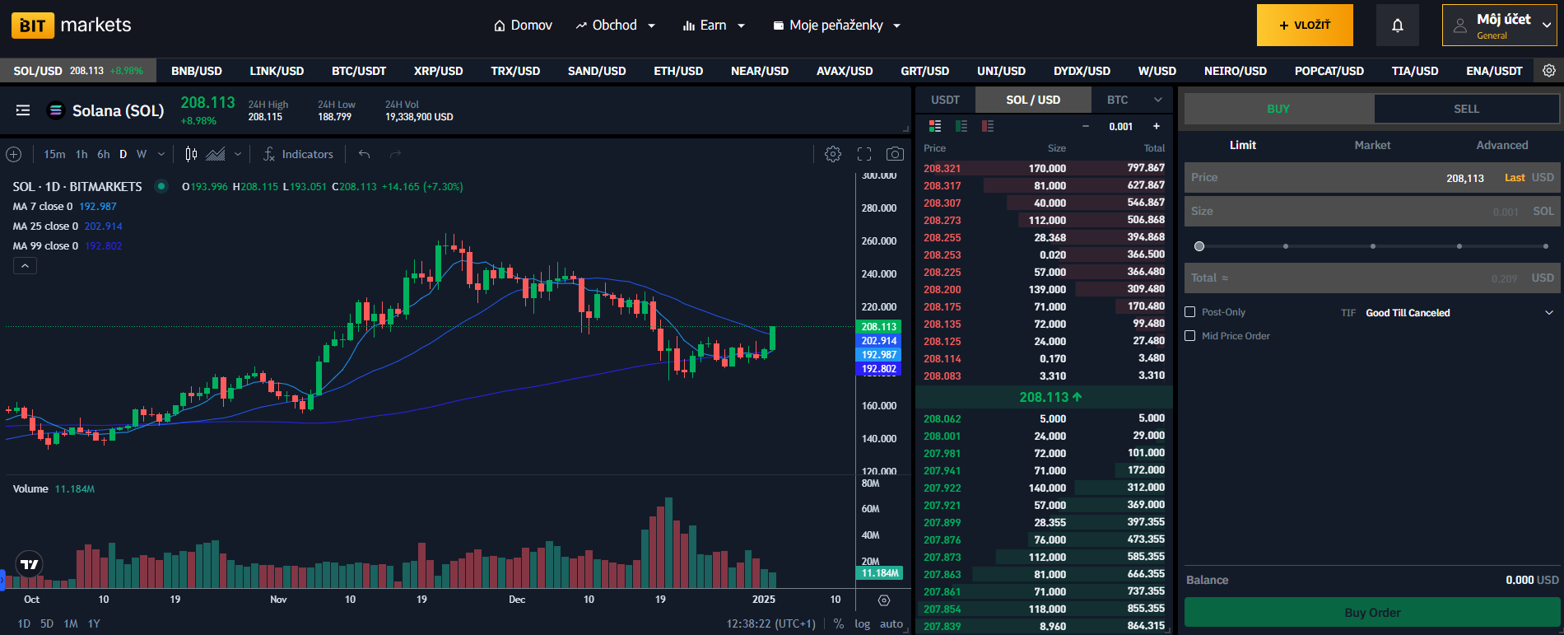
Task: Select the candlestick chart style
Action: tap(191, 154)
